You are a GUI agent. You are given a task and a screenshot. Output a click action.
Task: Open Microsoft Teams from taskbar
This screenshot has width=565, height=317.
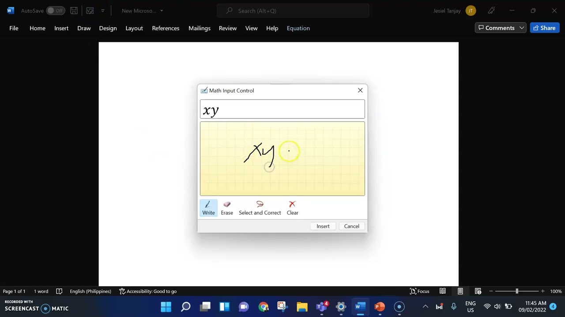pyautogui.click(x=322, y=307)
